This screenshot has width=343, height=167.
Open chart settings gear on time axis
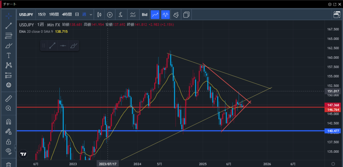pos(333,164)
